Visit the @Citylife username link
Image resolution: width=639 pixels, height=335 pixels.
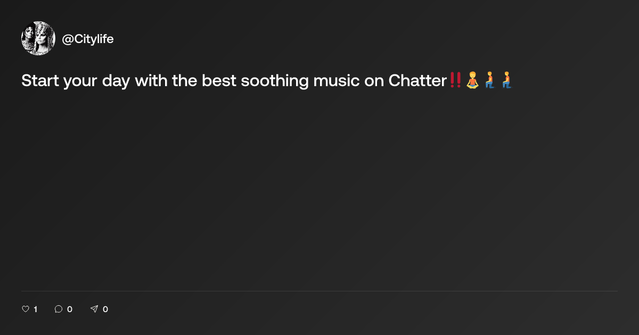pos(88,39)
